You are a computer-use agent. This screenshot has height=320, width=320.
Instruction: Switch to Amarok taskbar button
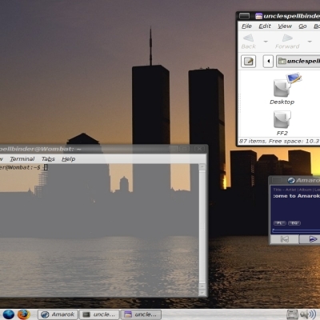(58, 314)
